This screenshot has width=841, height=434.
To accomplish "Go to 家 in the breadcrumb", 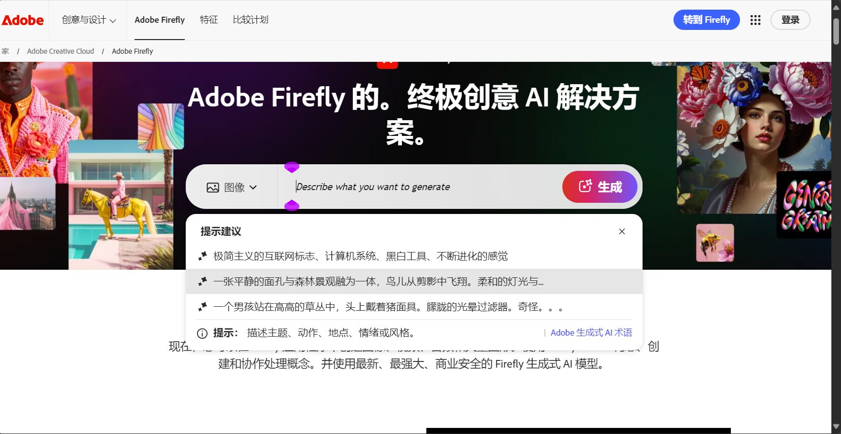I will 5,51.
